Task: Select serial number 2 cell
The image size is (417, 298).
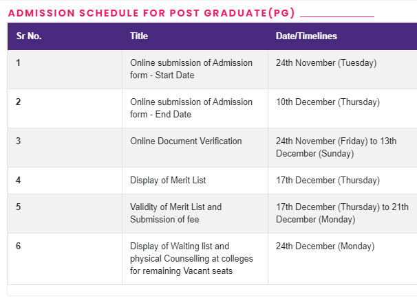Action: click(19, 102)
